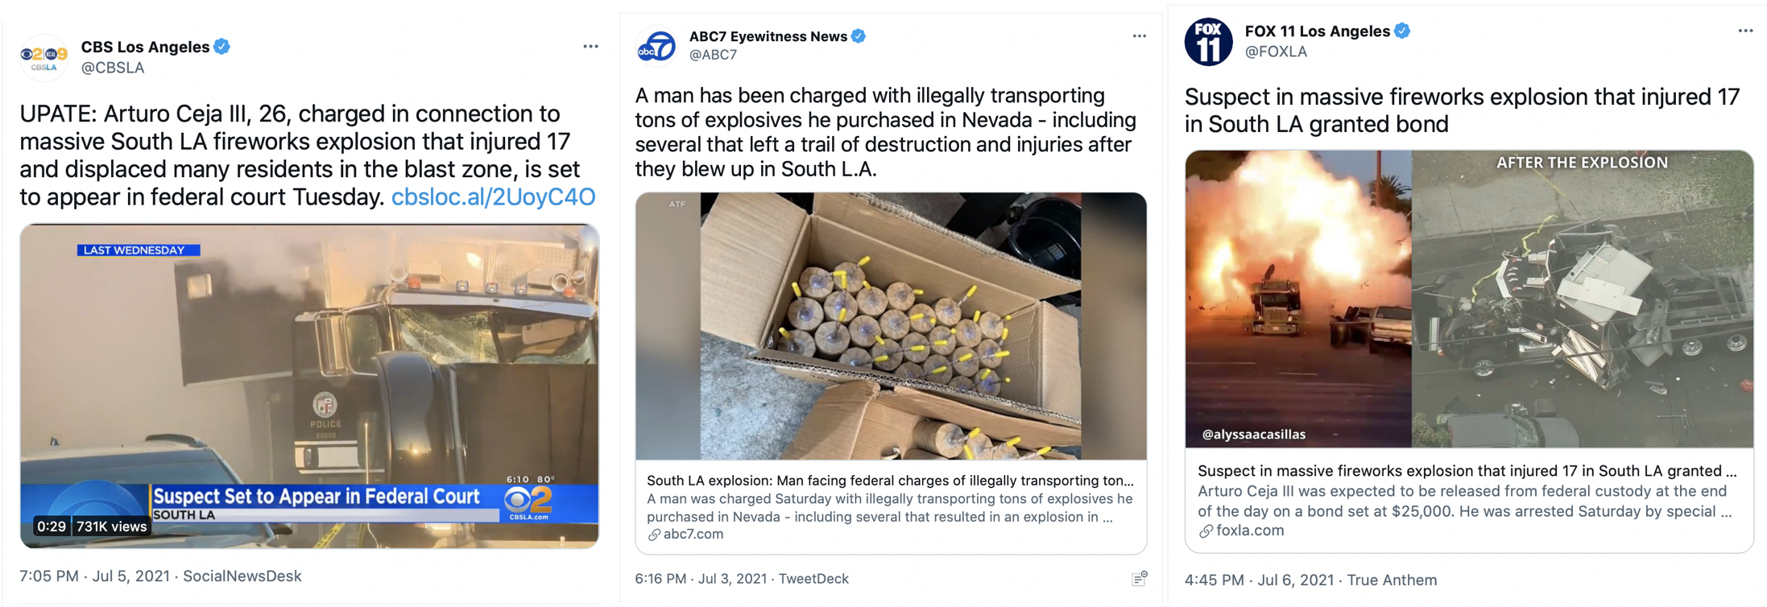Open the @FOXLA handle
Image resolution: width=1767 pixels, height=607 pixels.
tap(1276, 52)
